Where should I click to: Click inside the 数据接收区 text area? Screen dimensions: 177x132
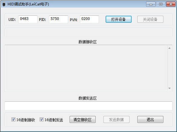(86, 68)
